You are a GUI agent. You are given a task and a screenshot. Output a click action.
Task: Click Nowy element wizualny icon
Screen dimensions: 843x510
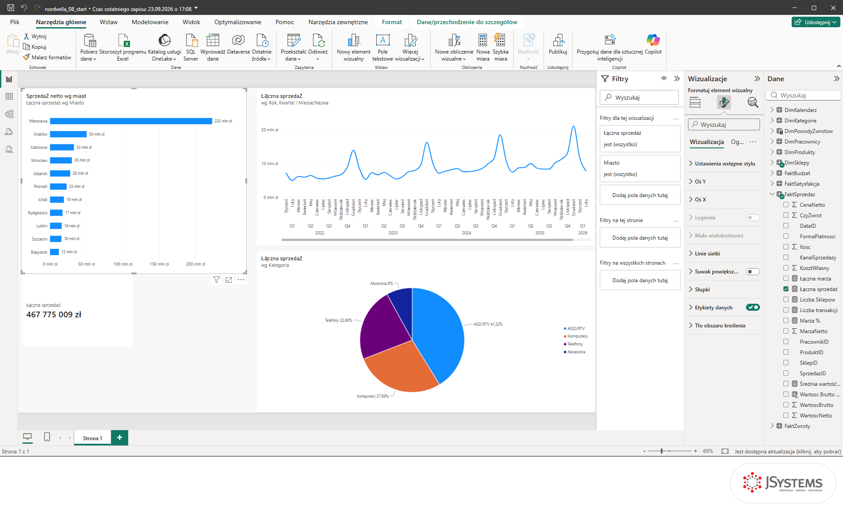(353, 40)
